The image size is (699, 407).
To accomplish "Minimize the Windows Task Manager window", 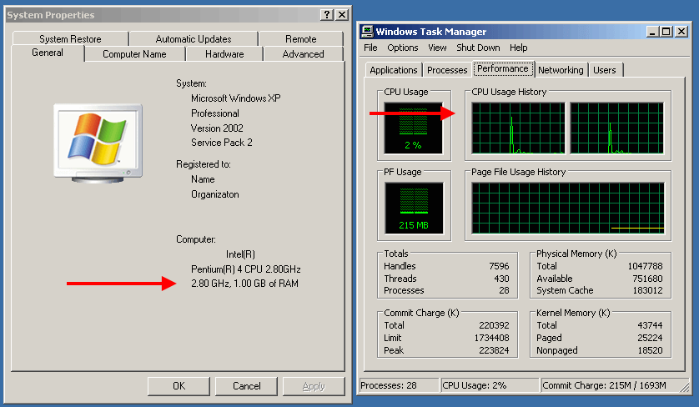I will pyautogui.click(x=652, y=32).
